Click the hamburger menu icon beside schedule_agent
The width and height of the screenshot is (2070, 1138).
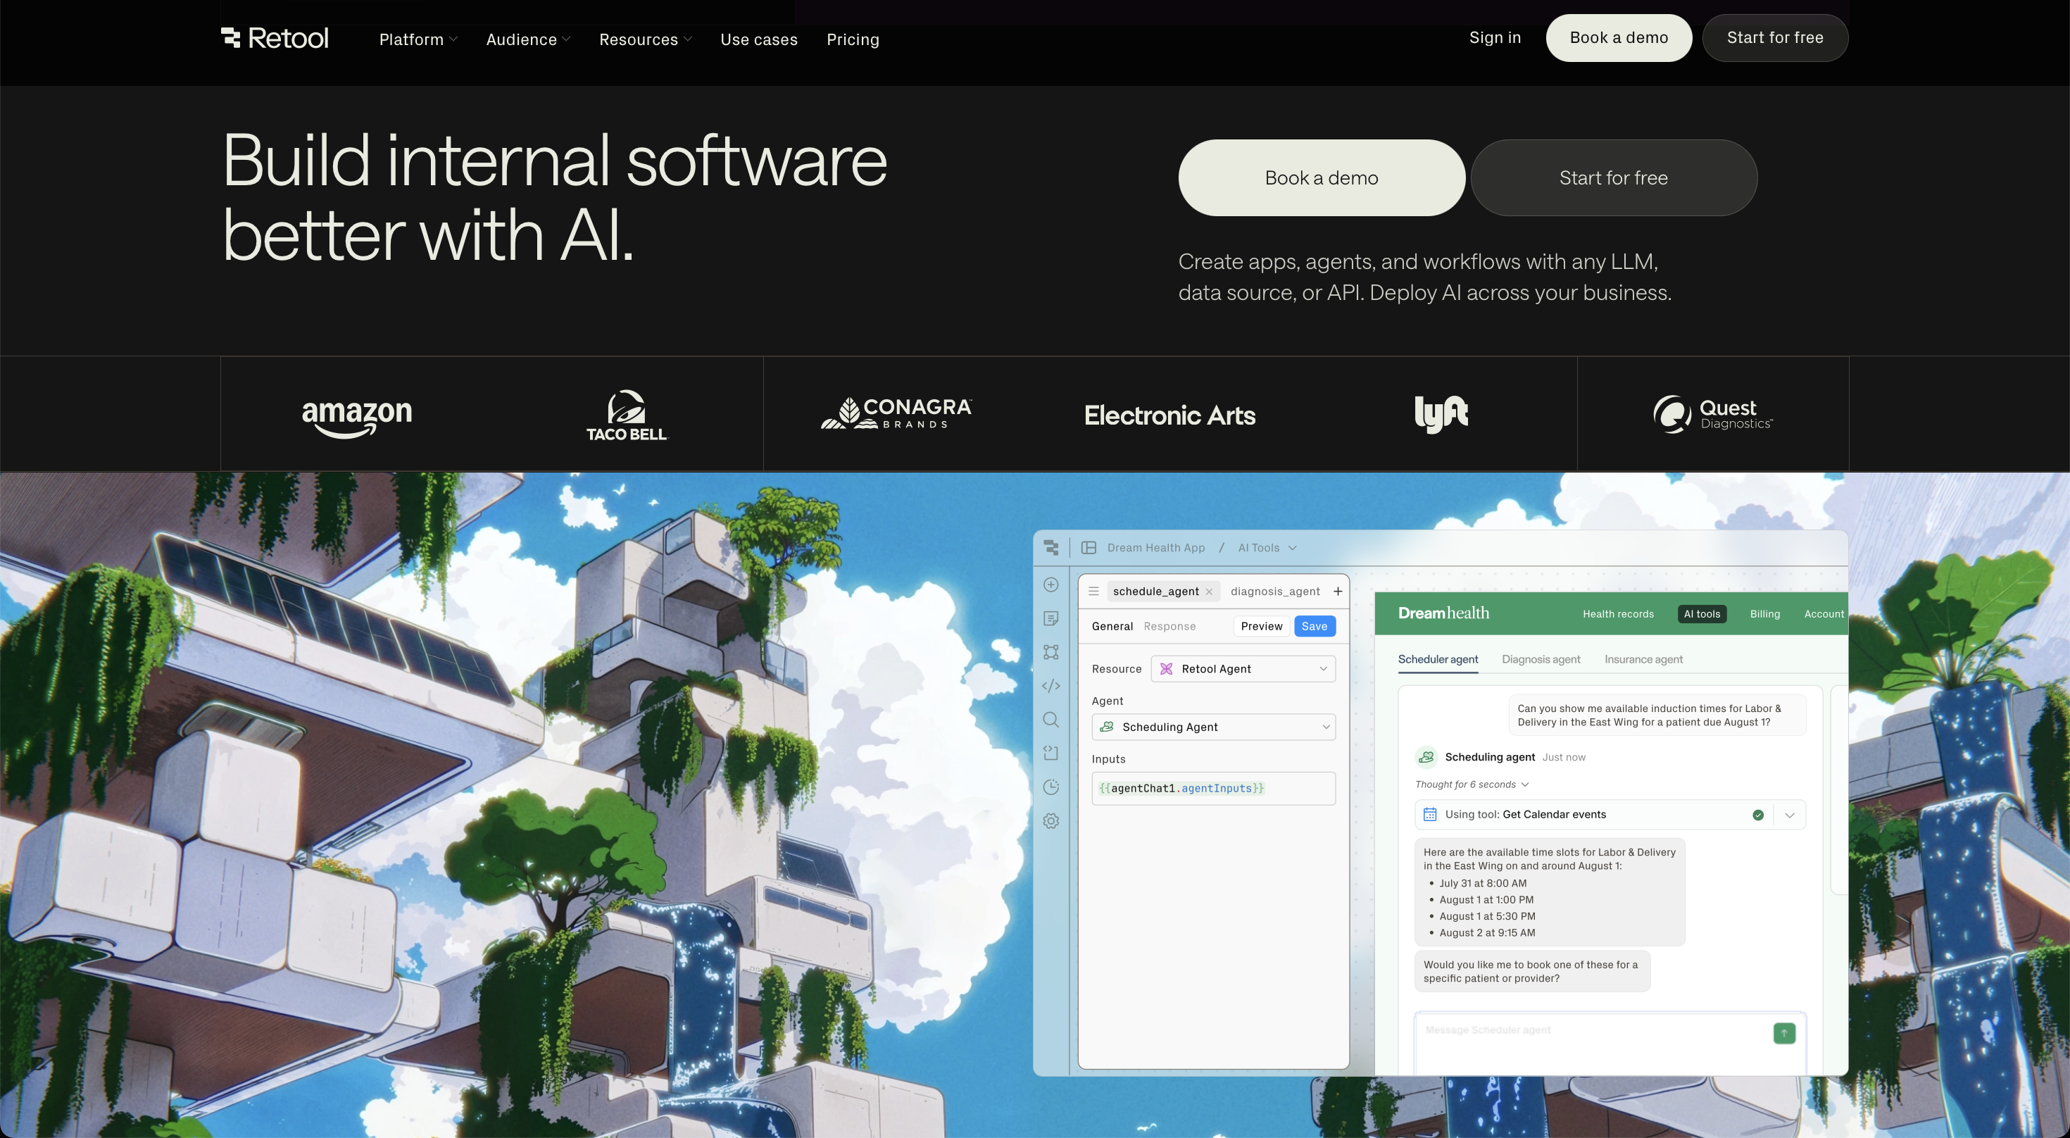pyautogui.click(x=1093, y=592)
